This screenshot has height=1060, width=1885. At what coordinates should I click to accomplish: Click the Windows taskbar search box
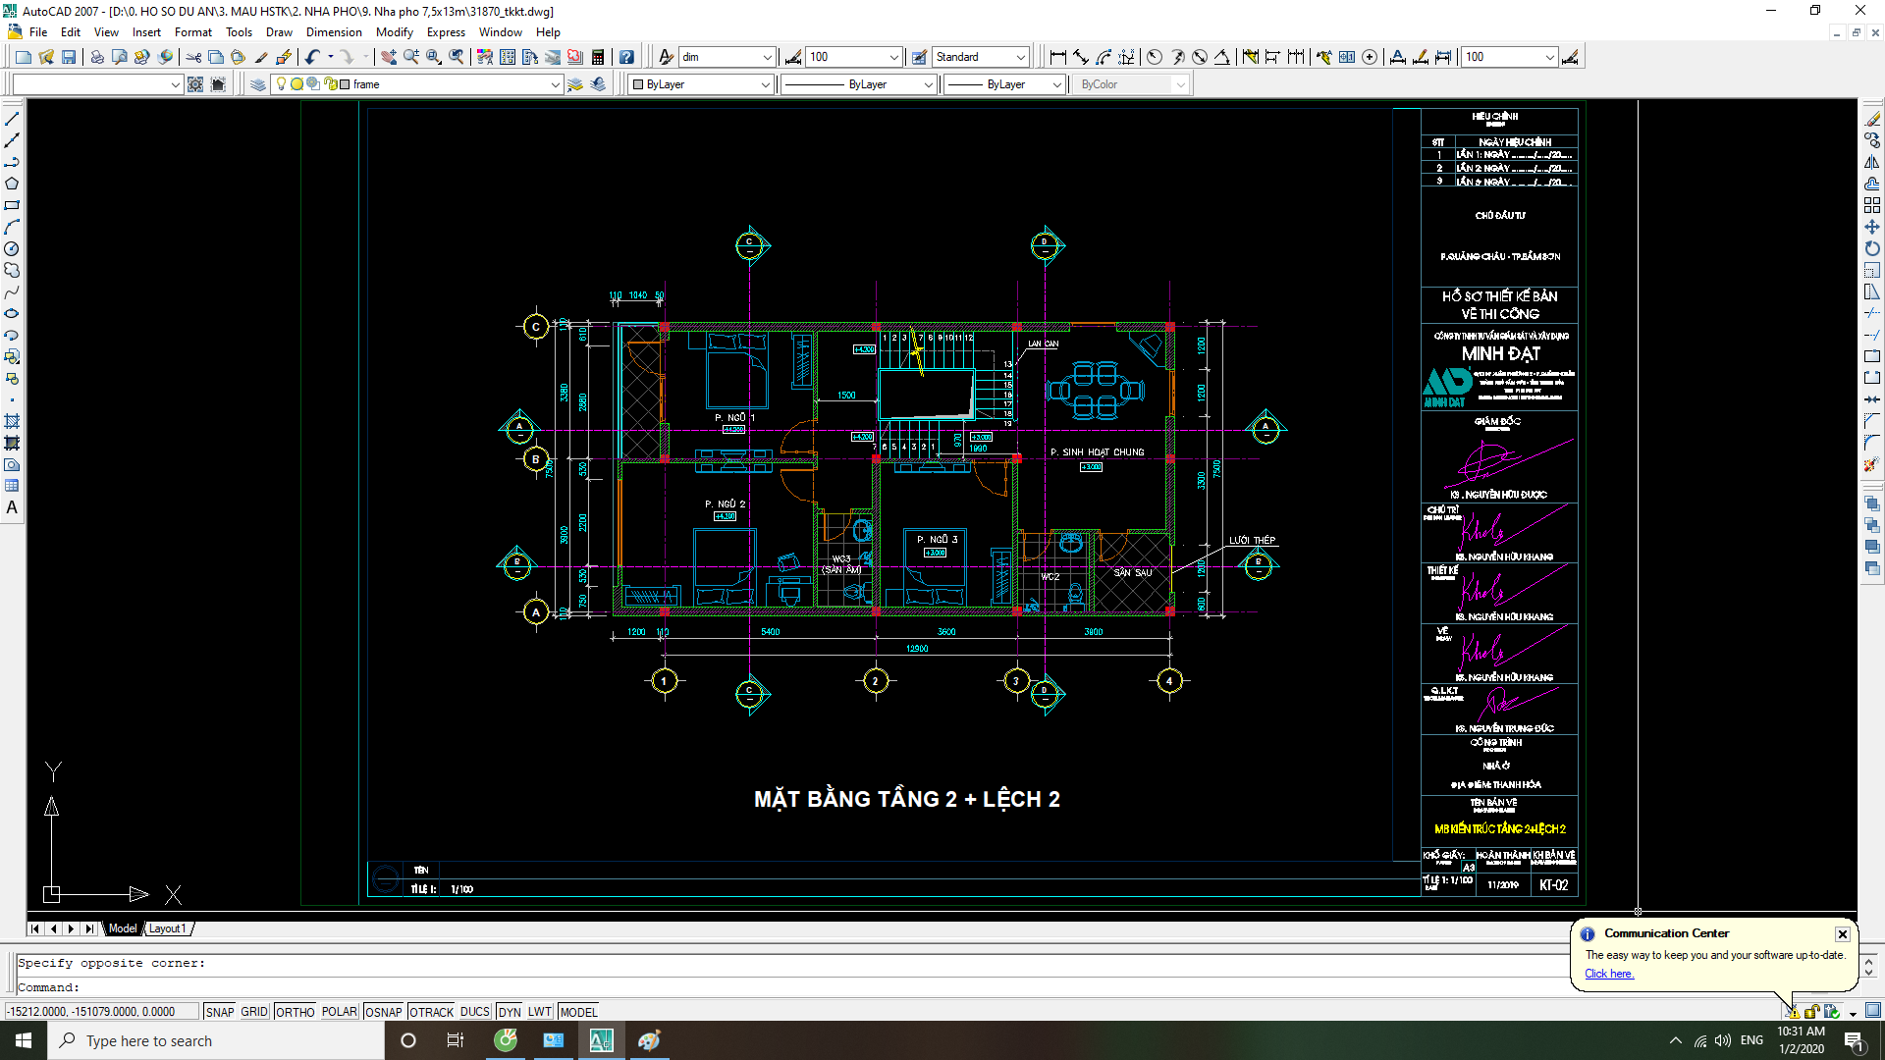point(216,1040)
